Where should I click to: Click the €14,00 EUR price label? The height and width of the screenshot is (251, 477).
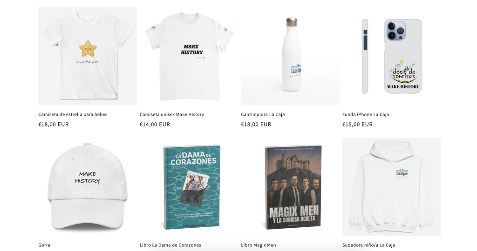[x=155, y=124]
